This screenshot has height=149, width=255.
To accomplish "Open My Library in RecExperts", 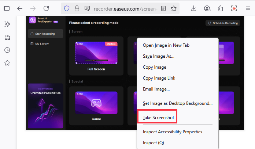I will pos(40,43).
